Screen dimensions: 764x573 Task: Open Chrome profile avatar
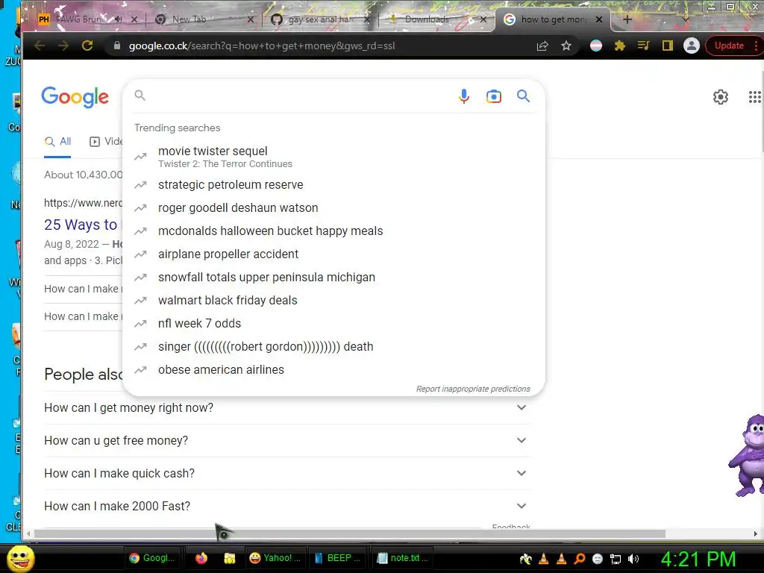[x=692, y=46]
